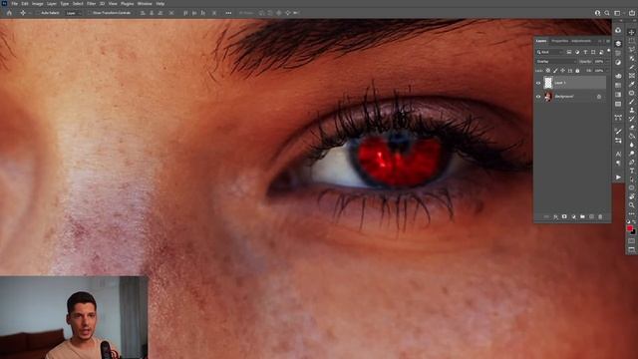Select the Background layer thumbnail
Screen dimensions: 638x359
pyautogui.click(x=548, y=97)
